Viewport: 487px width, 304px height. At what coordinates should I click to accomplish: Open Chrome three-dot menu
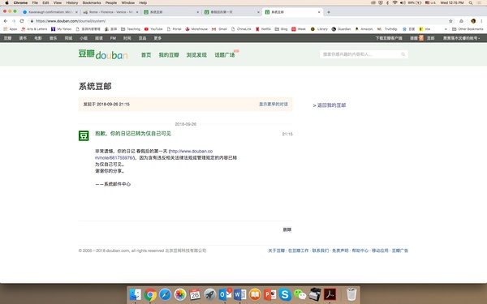[x=481, y=21]
